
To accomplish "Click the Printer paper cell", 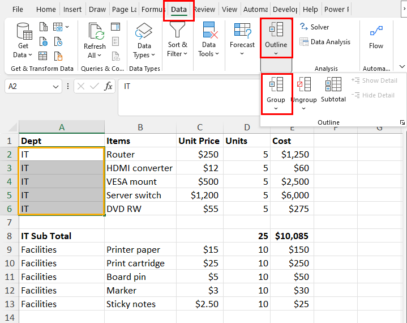I will [140, 250].
